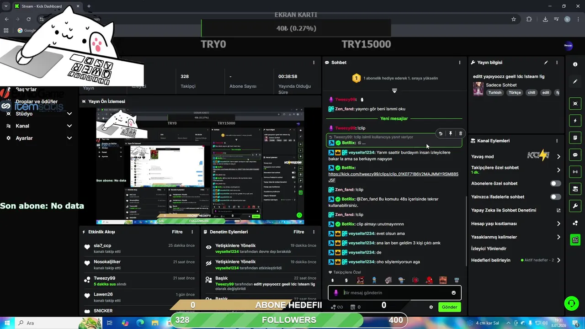Click the chat bubble icon in the right sidebar
The width and height of the screenshot is (585, 329).
click(x=575, y=155)
